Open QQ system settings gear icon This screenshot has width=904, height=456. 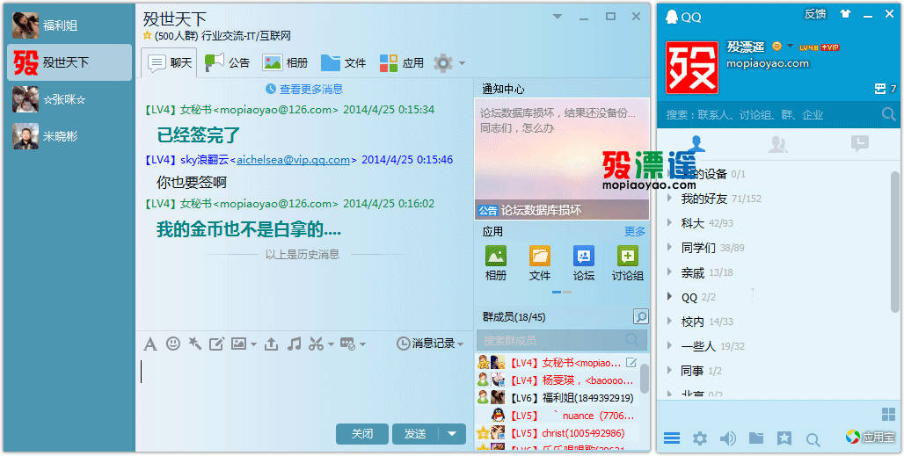(699, 438)
